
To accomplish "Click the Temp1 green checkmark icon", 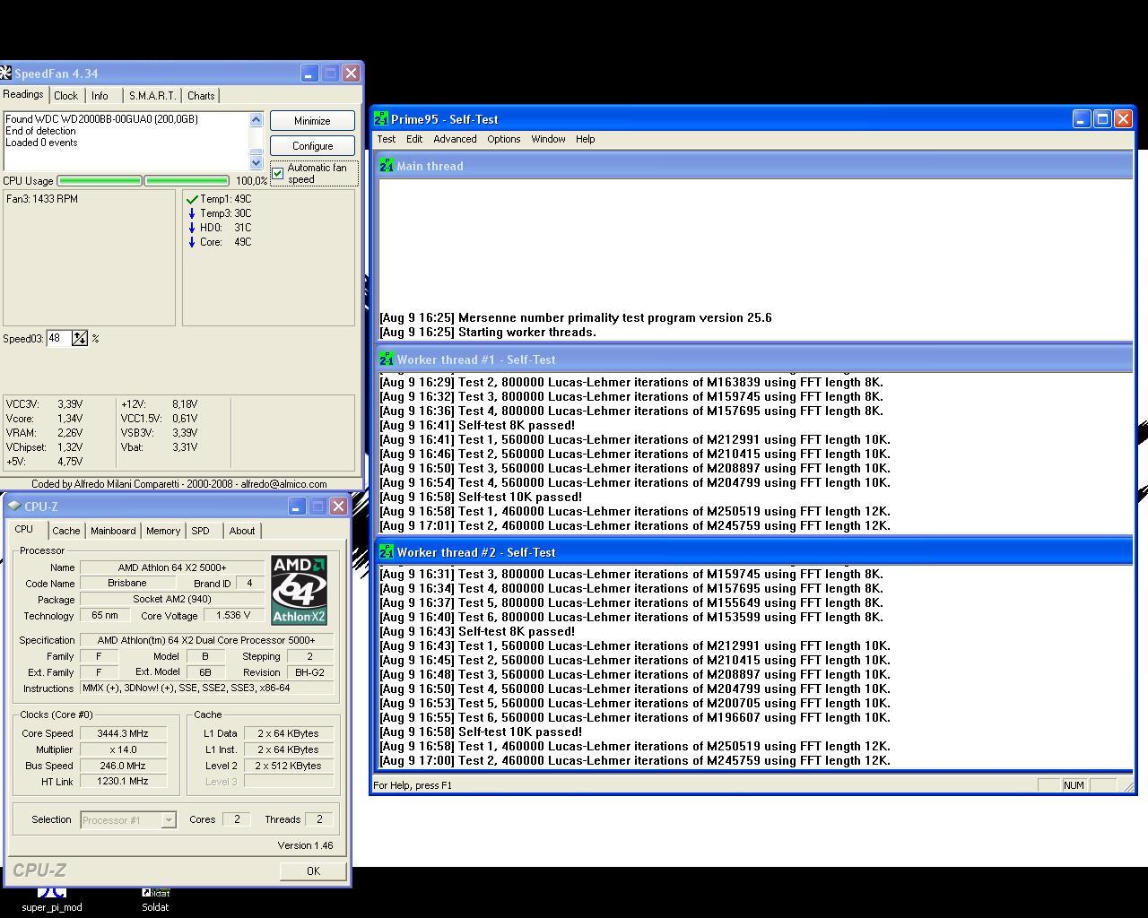I will click(192, 199).
